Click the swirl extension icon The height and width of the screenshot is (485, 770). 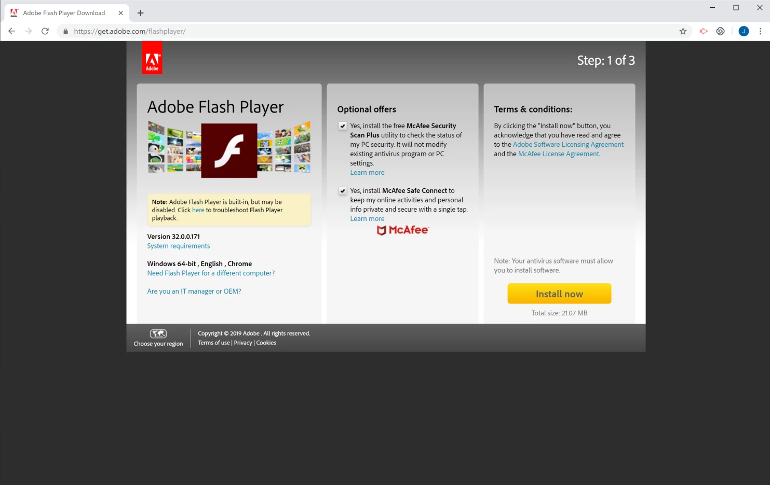click(x=720, y=31)
